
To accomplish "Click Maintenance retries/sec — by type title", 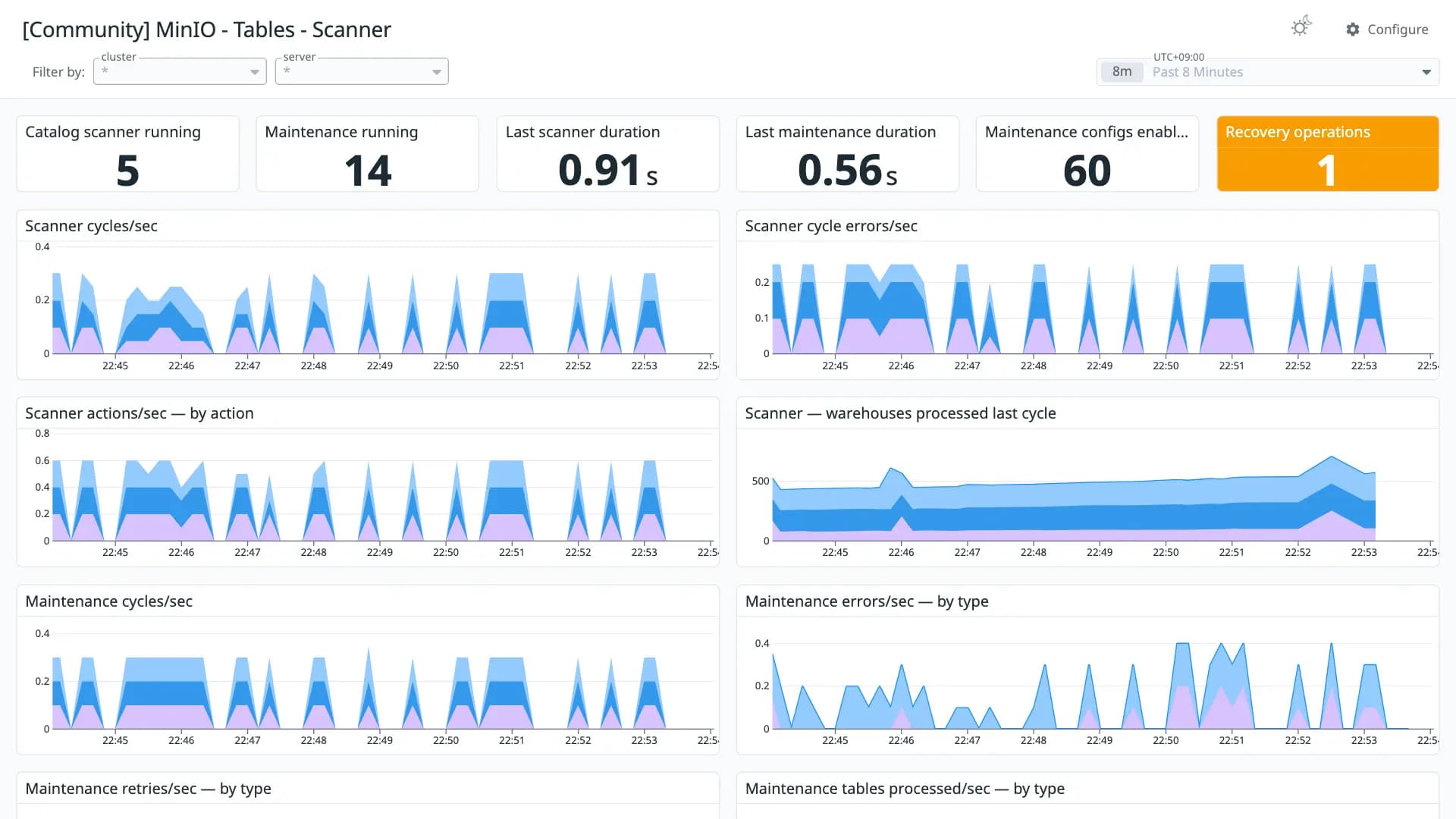I will point(148,789).
